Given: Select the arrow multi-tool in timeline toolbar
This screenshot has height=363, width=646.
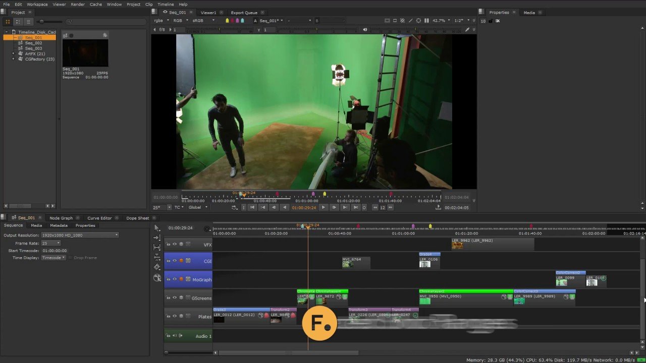Looking at the screenshot, I should 157,228.
